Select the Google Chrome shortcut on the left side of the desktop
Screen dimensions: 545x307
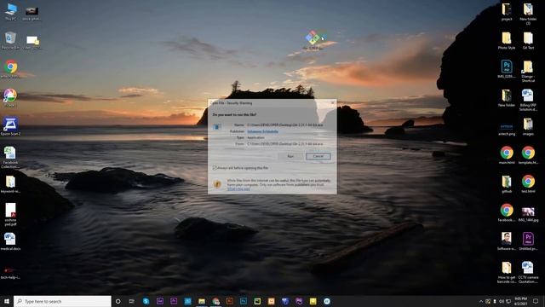click(x=11, y=69)
